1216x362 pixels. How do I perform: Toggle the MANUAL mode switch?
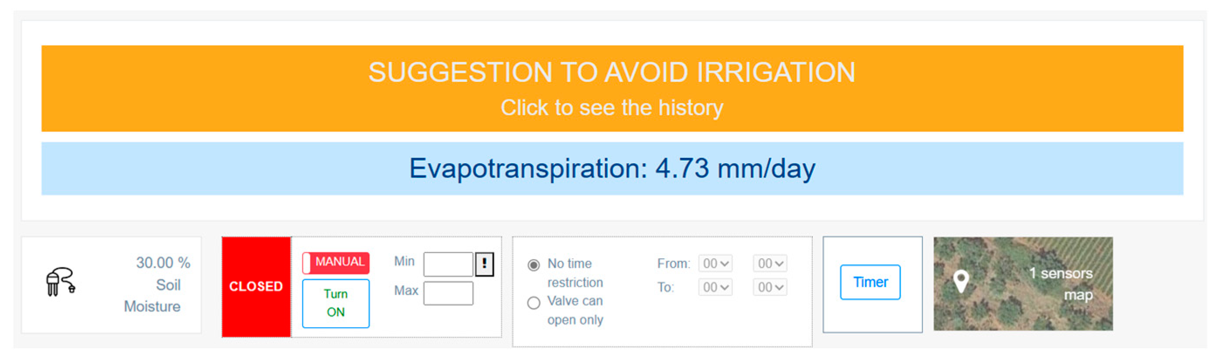click(x=336, y=263)
